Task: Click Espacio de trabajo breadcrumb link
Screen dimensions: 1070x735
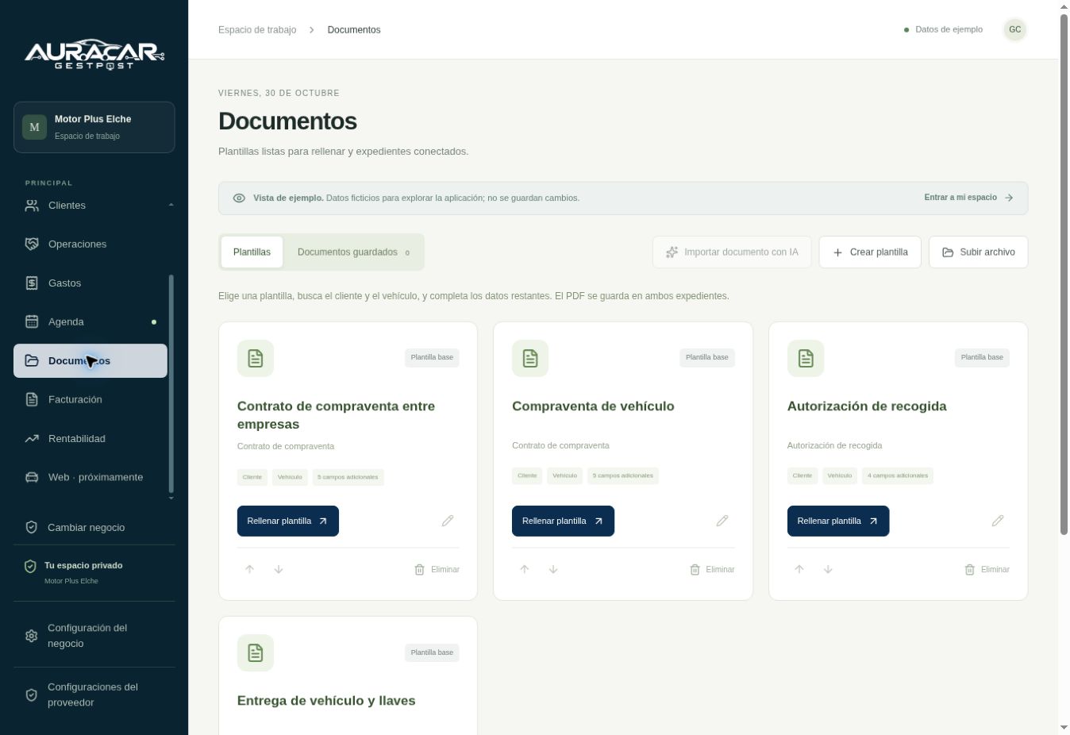Action: point(257,29)
